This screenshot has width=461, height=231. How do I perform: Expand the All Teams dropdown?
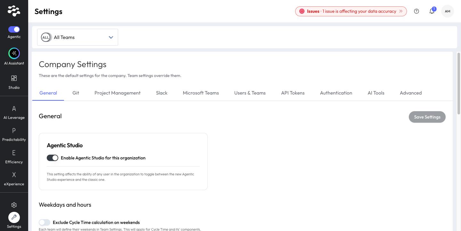77,37
